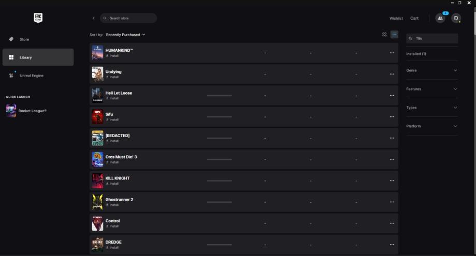Open Unreal Engine section
This screenshot has width=476, height=256.
click(31, 76)
